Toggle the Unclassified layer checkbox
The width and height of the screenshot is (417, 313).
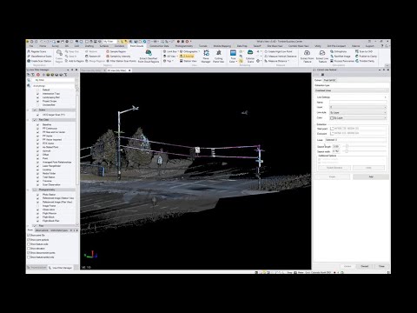click(37, 105)
